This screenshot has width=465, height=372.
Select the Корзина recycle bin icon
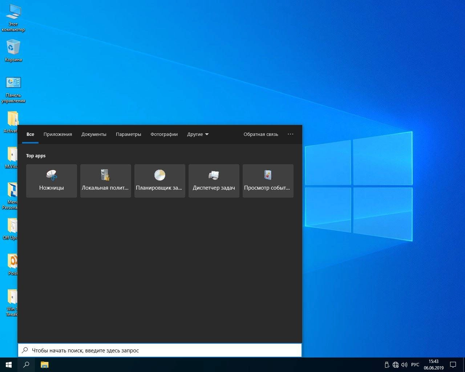click(13, 50)
